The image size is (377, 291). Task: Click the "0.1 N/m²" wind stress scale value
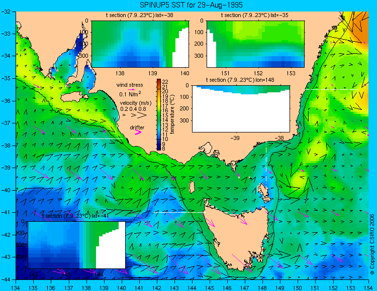pyautogui.click(x=130, y=94)
